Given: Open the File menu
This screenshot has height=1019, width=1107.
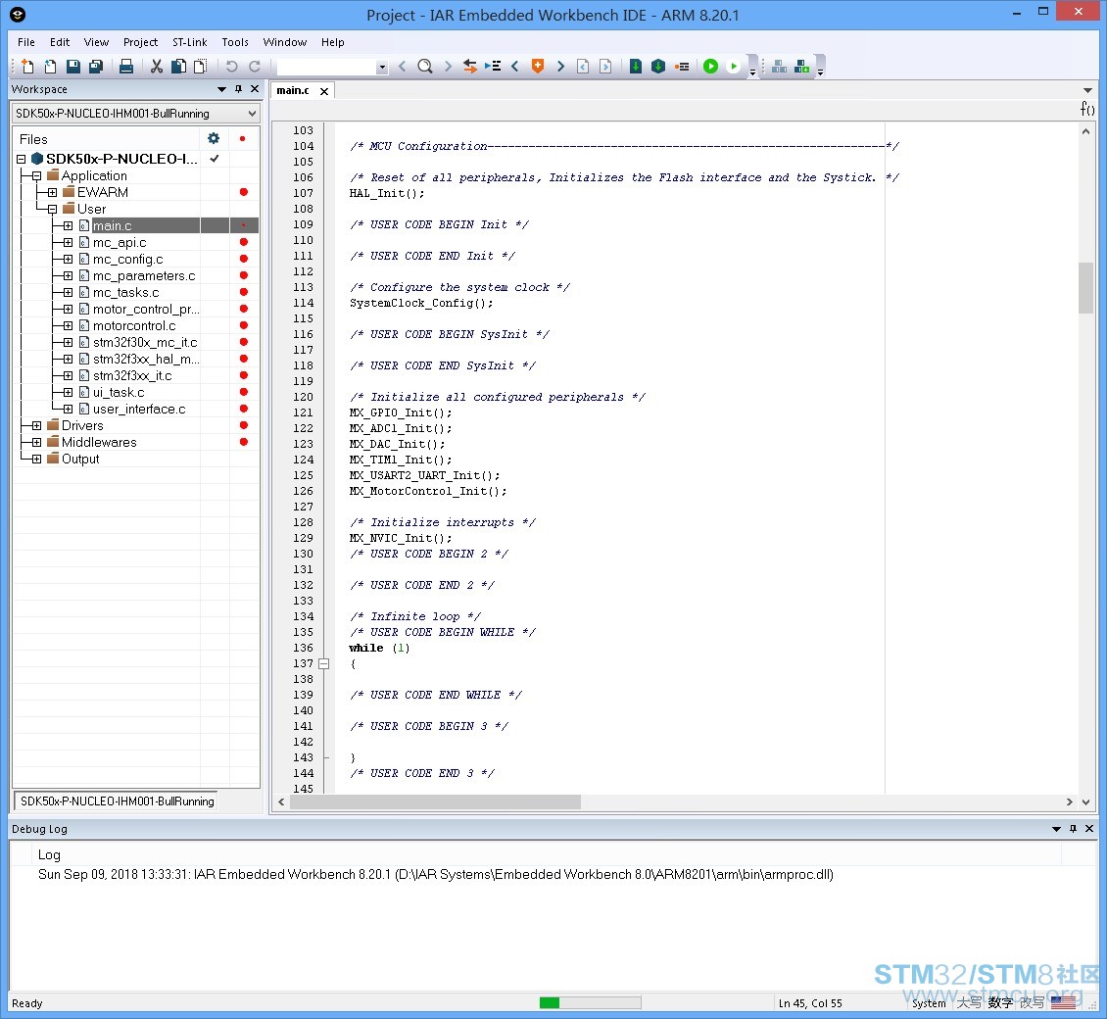Looking at the screenshot, I should (x=26, y=42).
